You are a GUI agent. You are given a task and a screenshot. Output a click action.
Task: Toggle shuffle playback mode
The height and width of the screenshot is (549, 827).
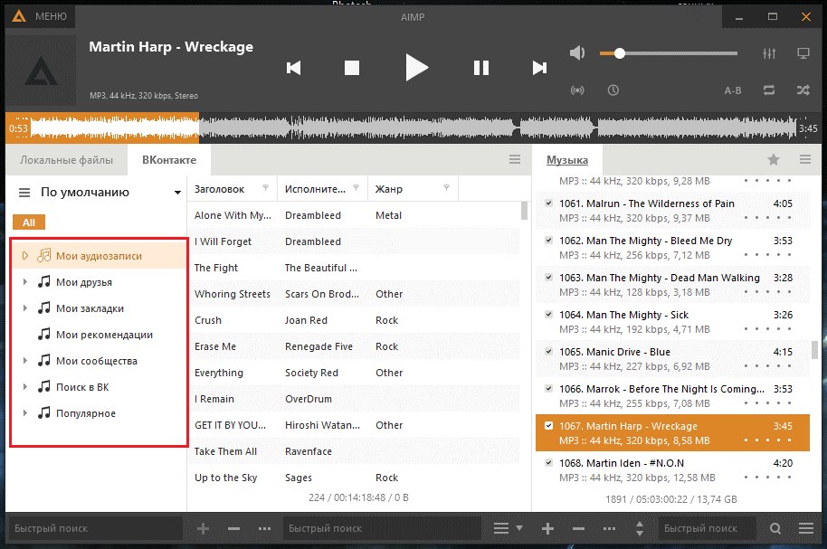[x=803, y=90]
